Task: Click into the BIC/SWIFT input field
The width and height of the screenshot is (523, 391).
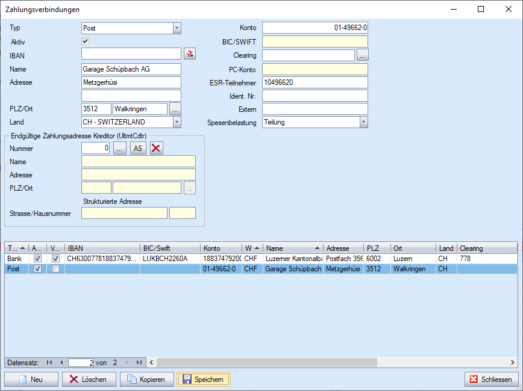Action: [315, 42]
